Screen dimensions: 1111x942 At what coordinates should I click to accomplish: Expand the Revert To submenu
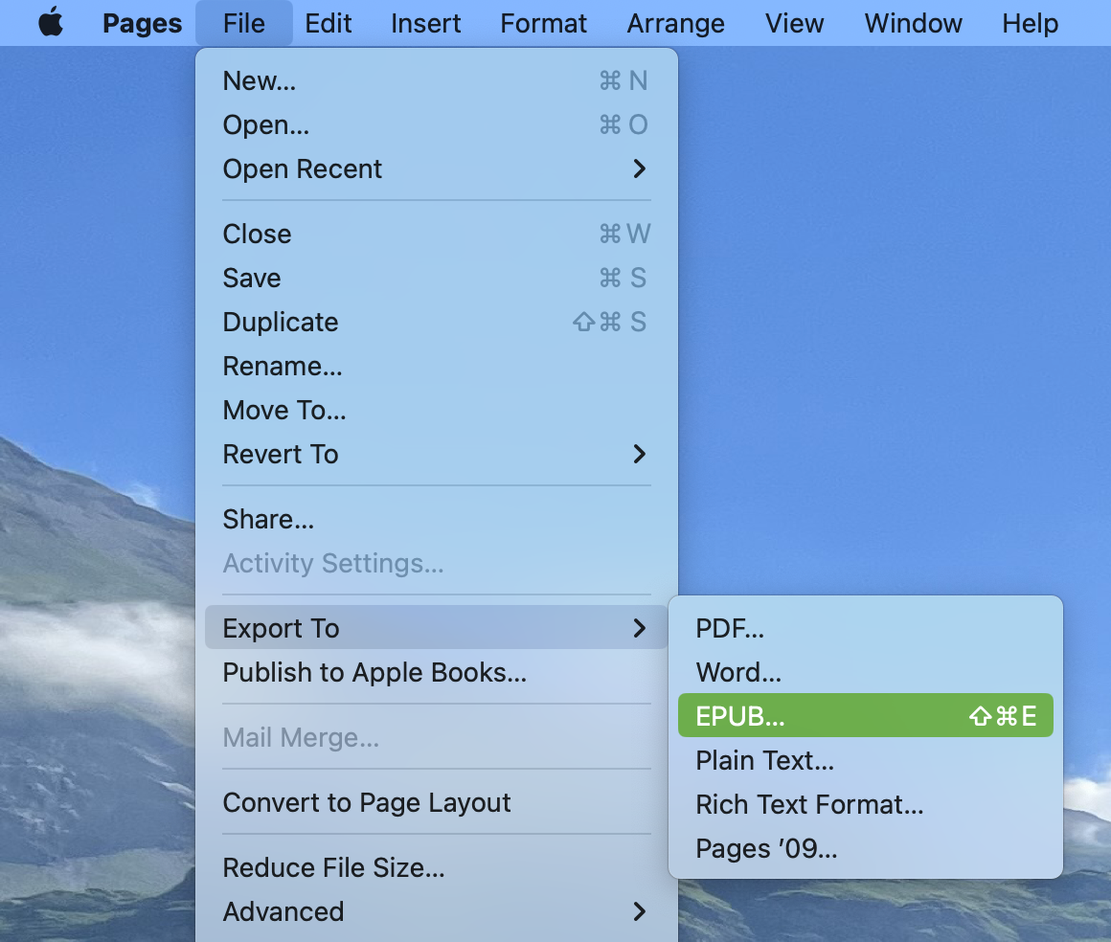(437, 454)
